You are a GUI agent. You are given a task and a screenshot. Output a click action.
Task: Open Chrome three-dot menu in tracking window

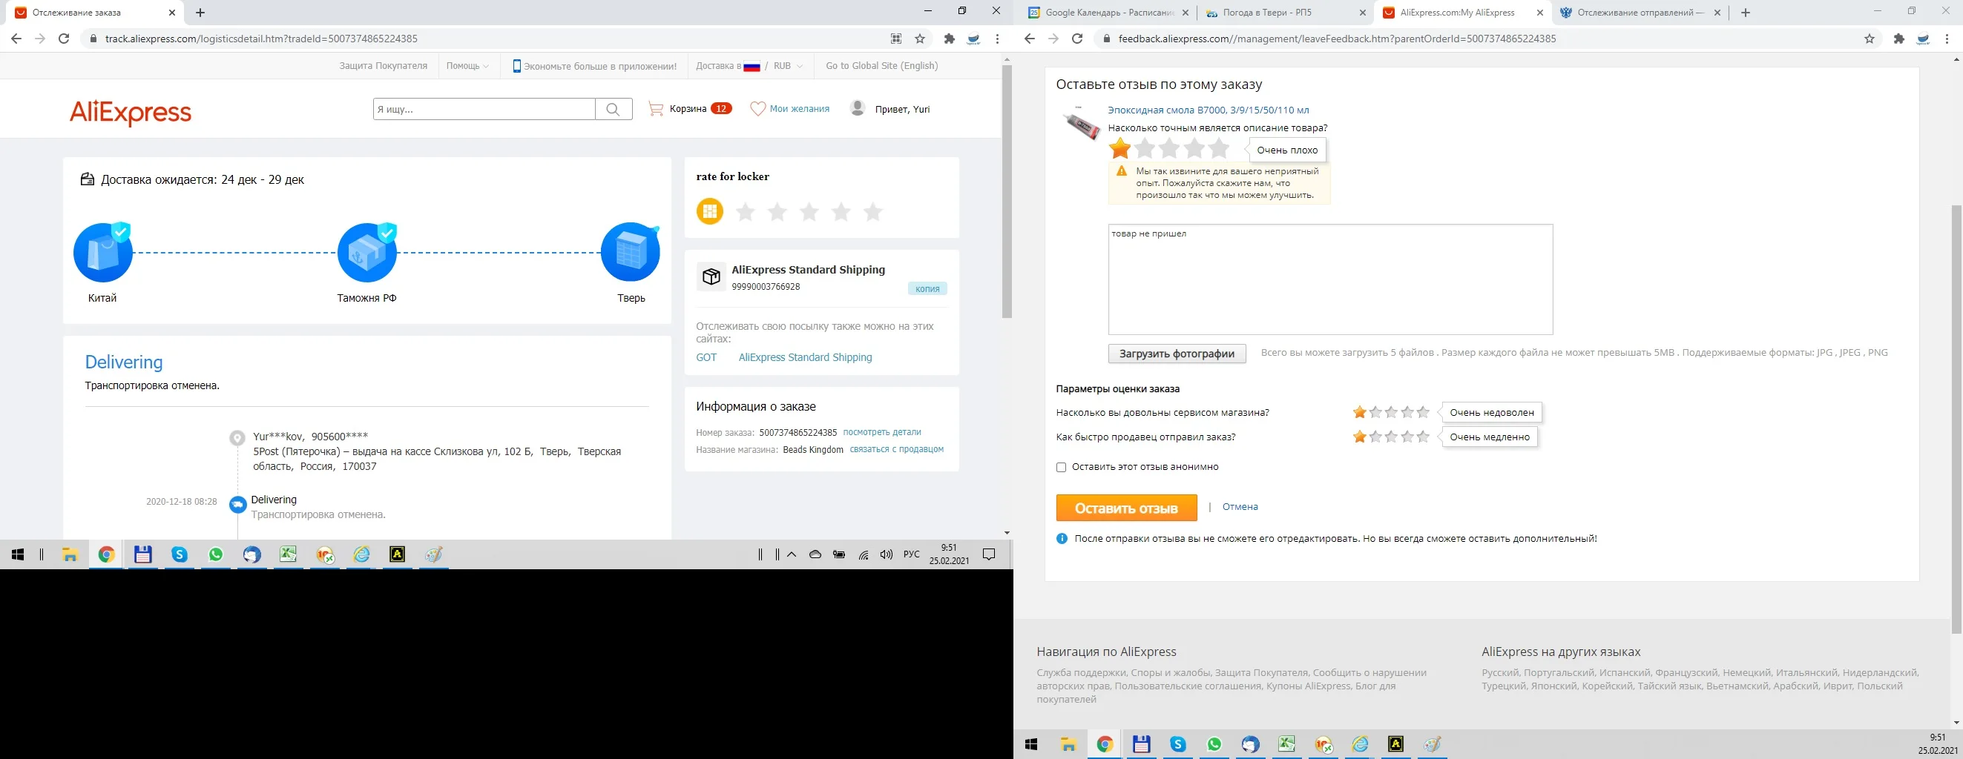pyautogui.click(x=998, y=39)
